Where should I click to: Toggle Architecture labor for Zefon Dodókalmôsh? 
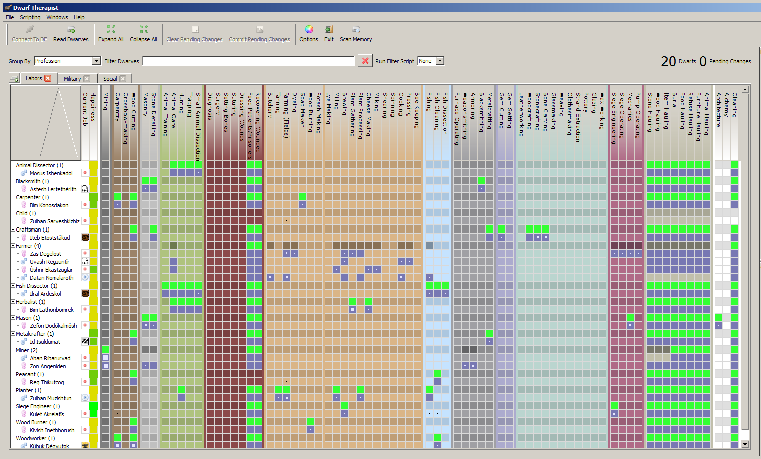(719, 326)
